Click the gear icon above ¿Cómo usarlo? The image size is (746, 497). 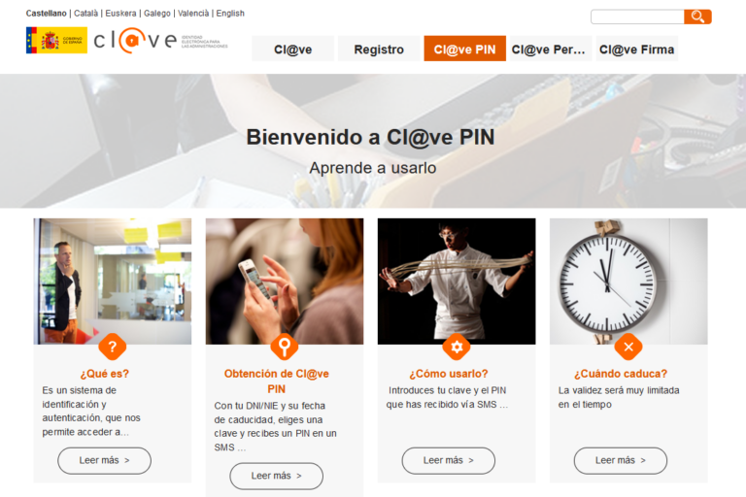[x=457, y=347]
